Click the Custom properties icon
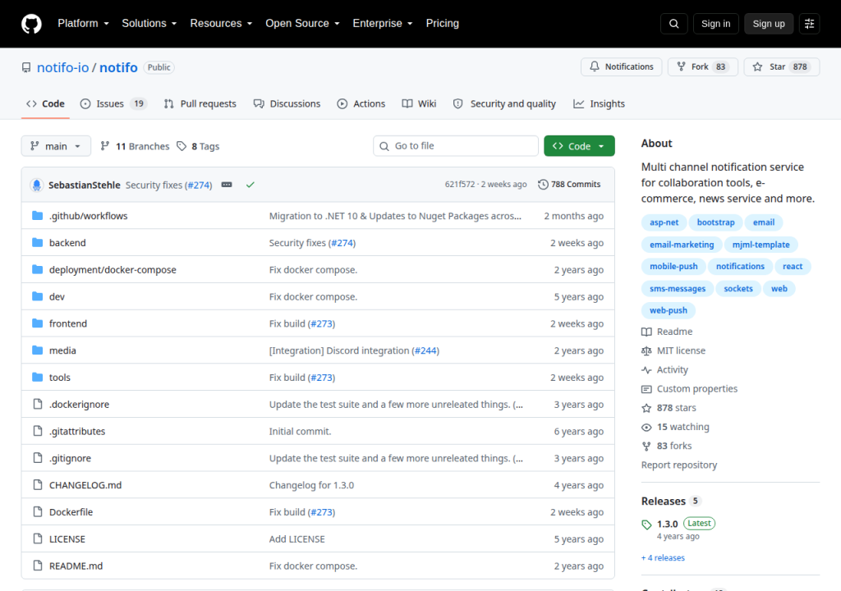 [646, 389]
